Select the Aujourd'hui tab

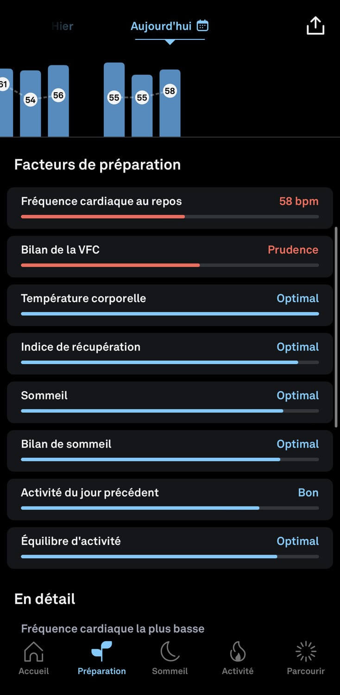[x=161, y=26]
